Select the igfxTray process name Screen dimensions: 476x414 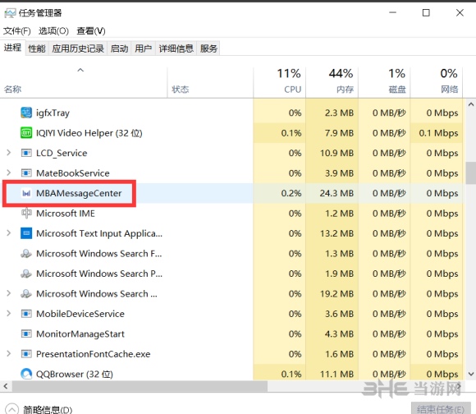pos(53,113)
